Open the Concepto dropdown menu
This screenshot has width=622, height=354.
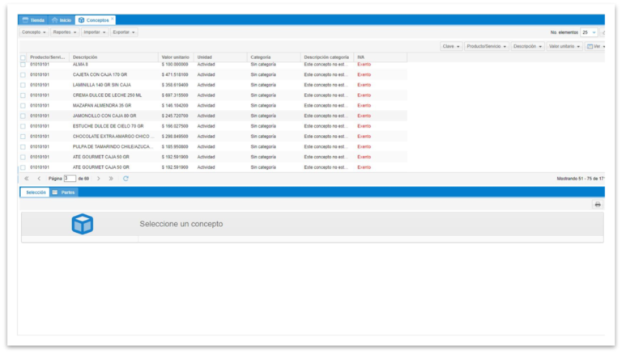click(34, 32)
